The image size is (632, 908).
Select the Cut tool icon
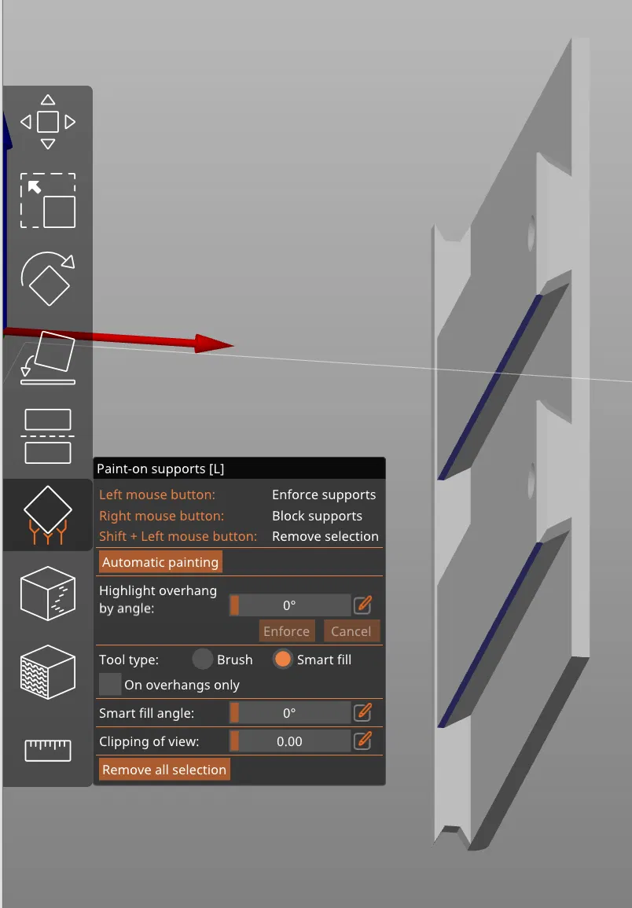point(48,436)
